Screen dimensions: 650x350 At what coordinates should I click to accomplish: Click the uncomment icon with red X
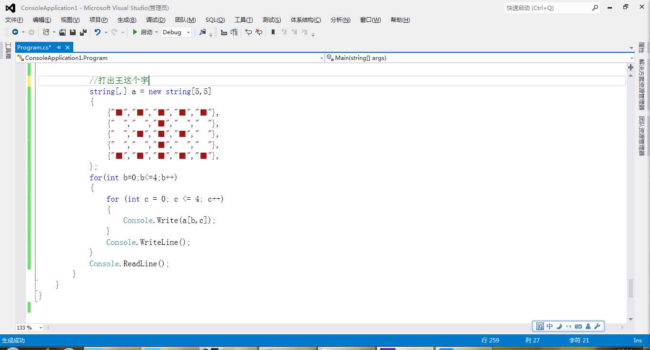pyautogui.click(x=259, y=32)
